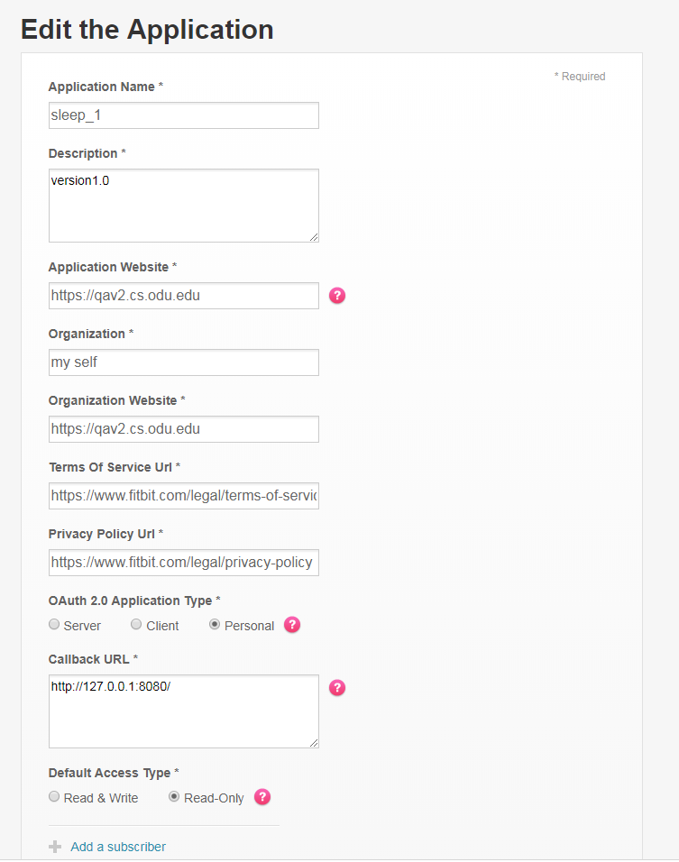Open the Add a subscriber link
This screenshot has width=679, height=862.
(x=118, y=847)
